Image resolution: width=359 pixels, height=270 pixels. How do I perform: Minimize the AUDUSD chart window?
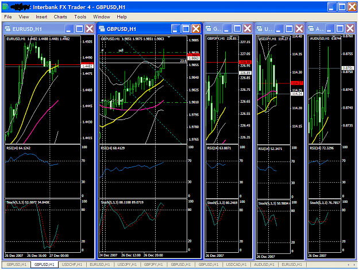[x=330, y=29]
